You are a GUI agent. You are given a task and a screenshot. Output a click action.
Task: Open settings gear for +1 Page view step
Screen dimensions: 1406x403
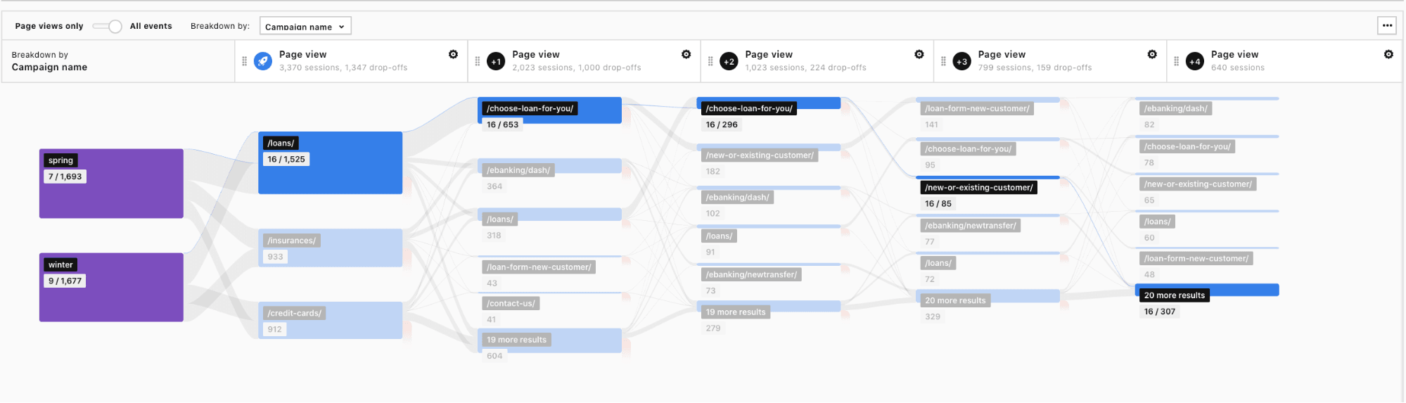[686, 54]
